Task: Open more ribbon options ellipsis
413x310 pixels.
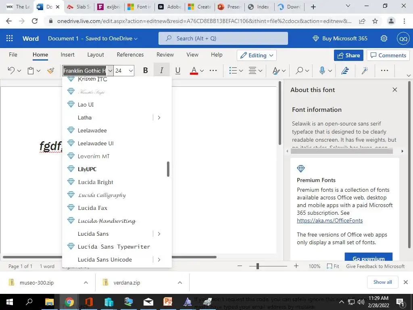Action: [x=384, y=70]
